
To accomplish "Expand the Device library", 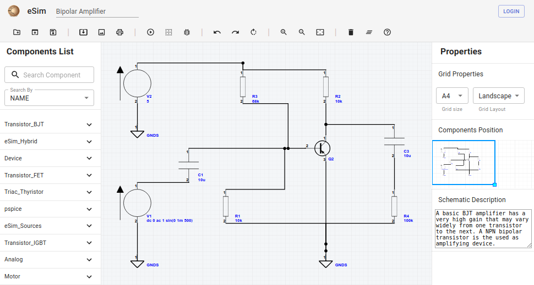I will pos(51,158).
